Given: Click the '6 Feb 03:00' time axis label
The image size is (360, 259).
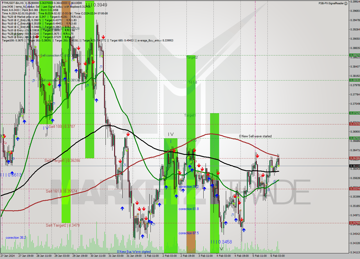Looking at the screenshot, I should coord(277,256).
